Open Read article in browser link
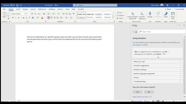This screenshot has width=186, height=104. click(142, 97)
